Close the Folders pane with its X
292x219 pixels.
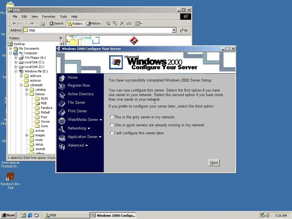[x=61, y=38]
